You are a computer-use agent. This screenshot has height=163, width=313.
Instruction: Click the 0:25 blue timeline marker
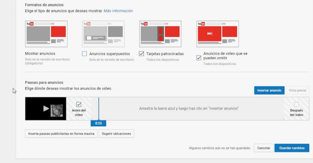[x=98, y=123]
